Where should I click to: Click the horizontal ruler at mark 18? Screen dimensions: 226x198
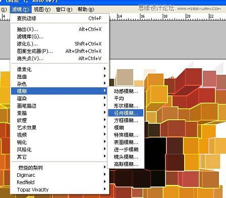[165, 17]
